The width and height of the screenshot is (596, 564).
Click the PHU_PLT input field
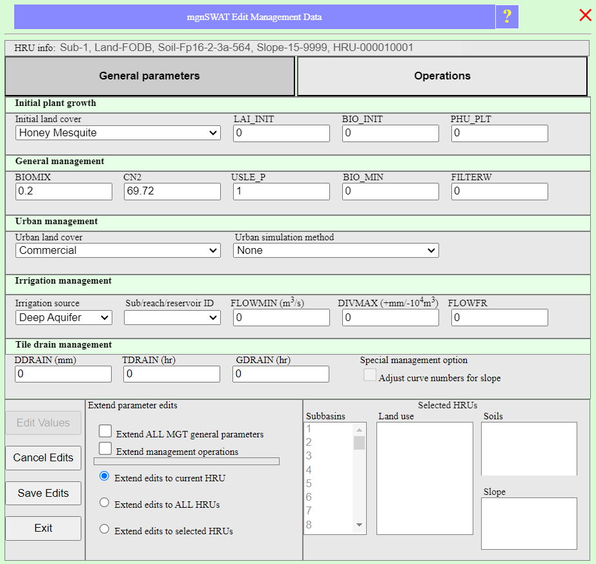(x=499, y=134)
